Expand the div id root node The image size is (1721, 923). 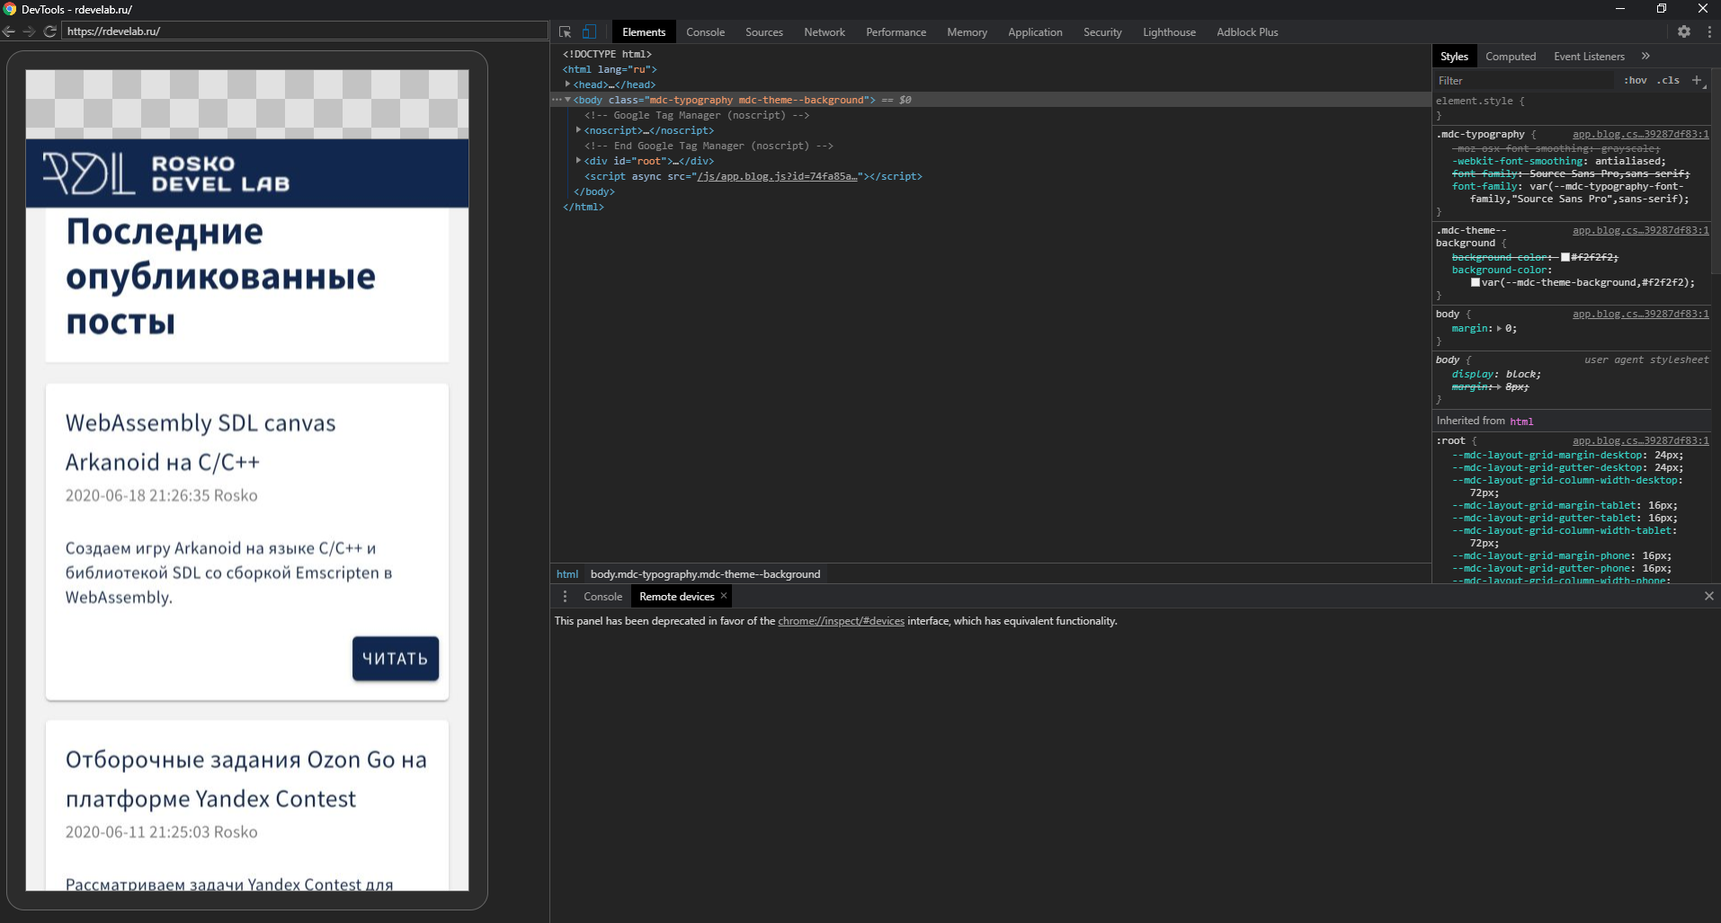pos(578,160)
